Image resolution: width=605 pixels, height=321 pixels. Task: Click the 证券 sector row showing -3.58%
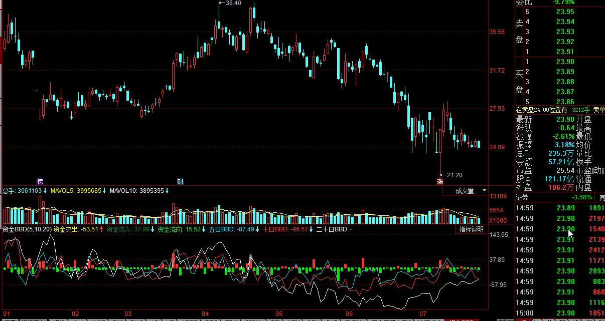click(556, 197)
